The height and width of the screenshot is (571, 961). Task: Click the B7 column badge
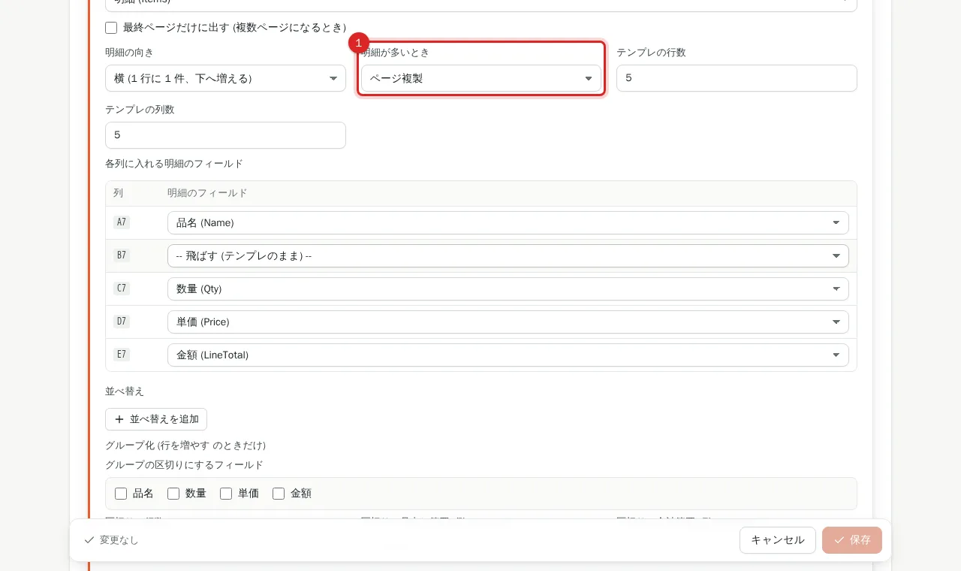(122, 255)
